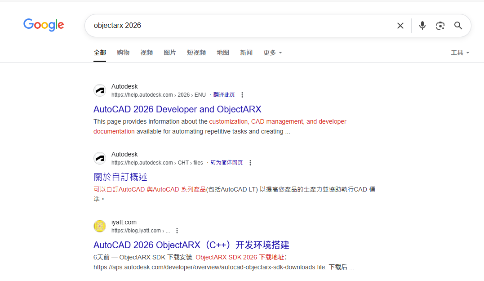The image size is (484, 281).
Task: Clear the search box with X icon
Action: pos(400,26)
